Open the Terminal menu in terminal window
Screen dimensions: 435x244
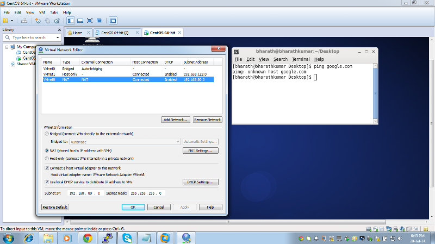(301, 59)
